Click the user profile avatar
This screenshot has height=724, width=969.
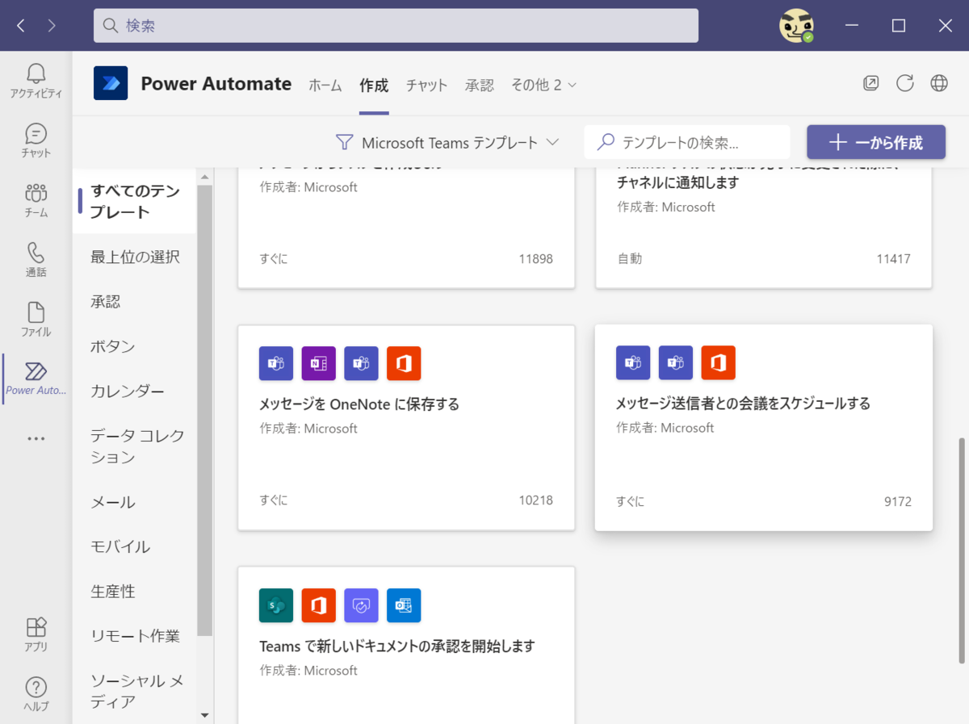coord(796,26)
